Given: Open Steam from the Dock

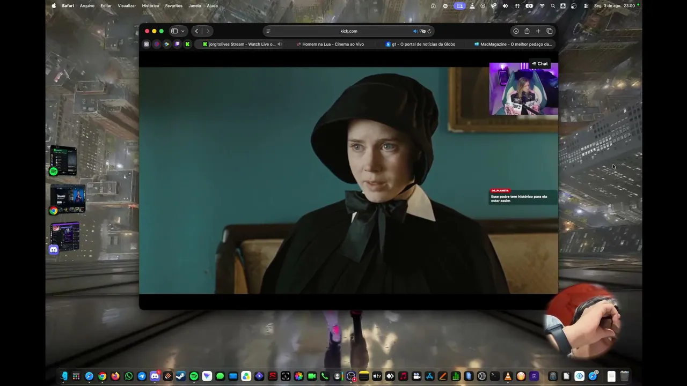Looking at the screenshot, I should coord(181,376).
